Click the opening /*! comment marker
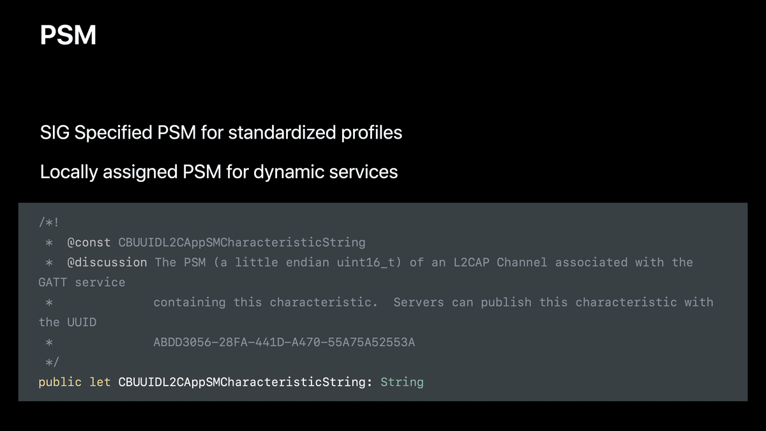 pos(49,222)
